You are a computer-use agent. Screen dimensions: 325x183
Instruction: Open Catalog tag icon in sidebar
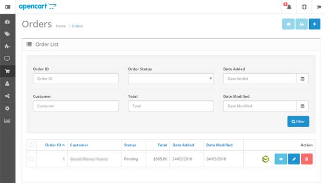pyautogui.click(x=7, y=34)
